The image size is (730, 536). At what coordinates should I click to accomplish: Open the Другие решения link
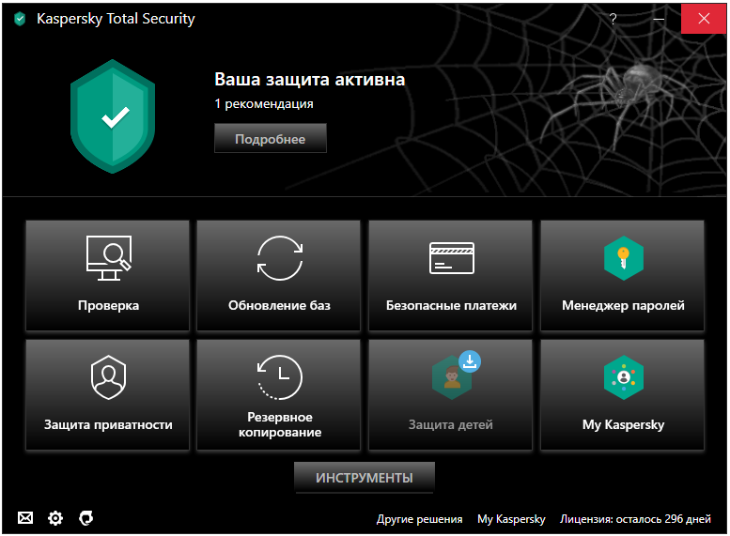pyautogui.click(x=419, y=519)
